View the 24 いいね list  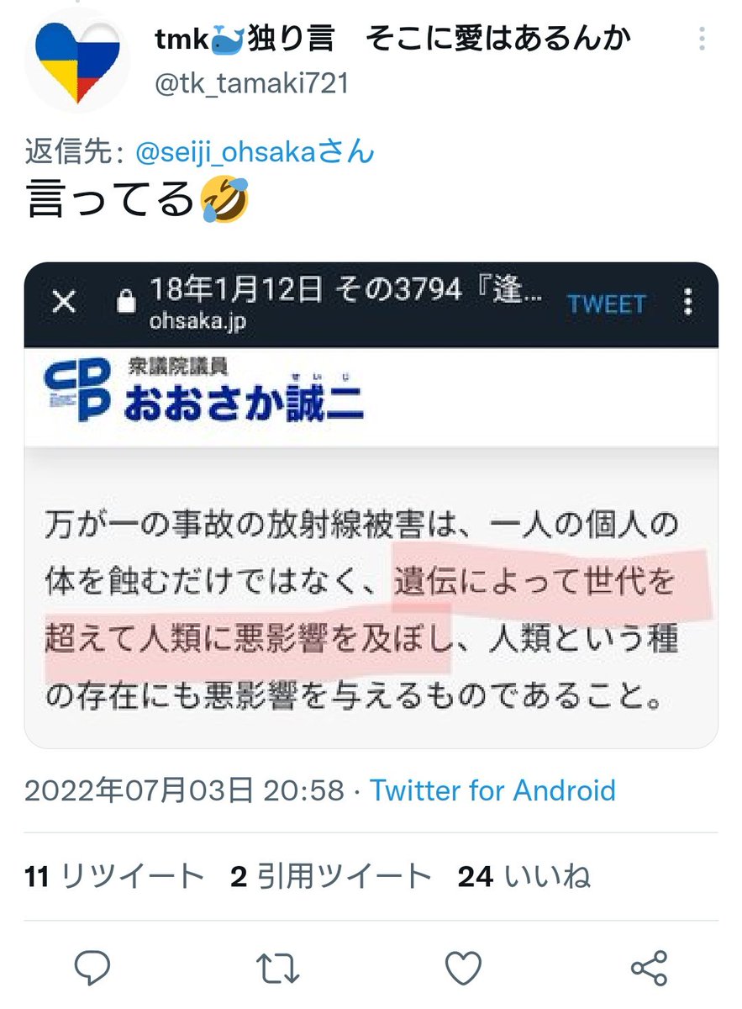pos(524,877)
